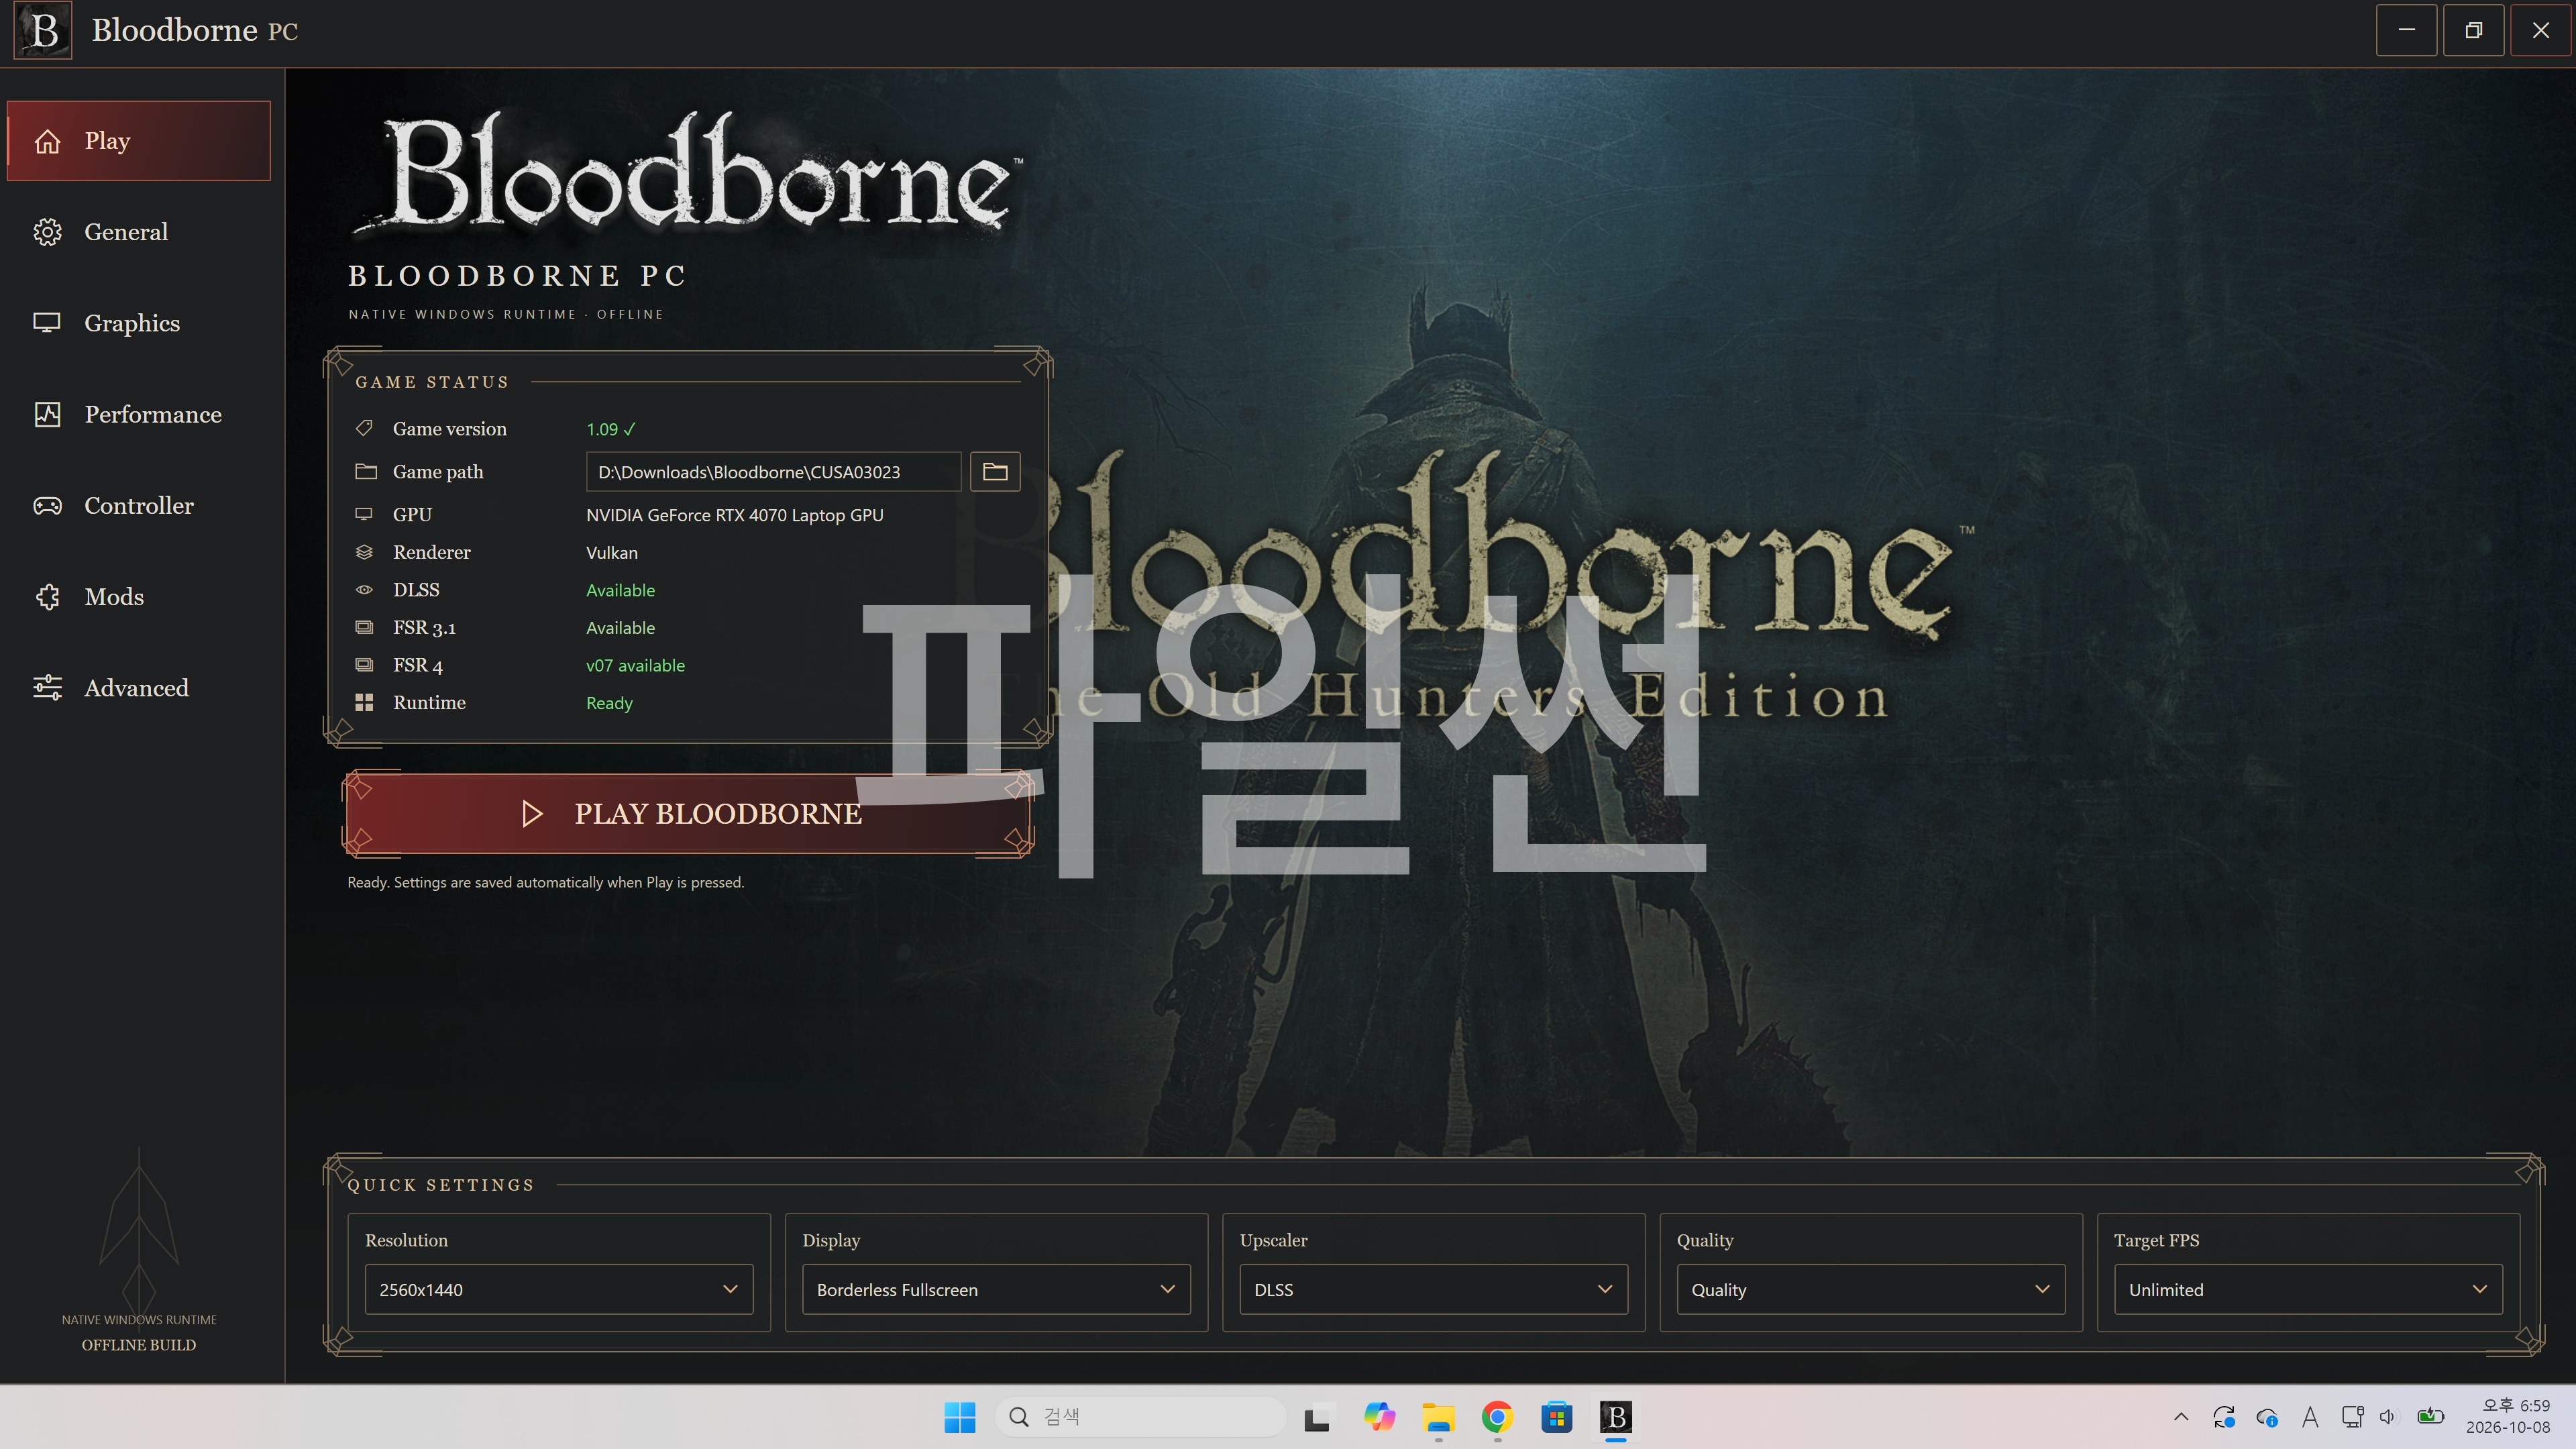Image resolution: width=2576 pixels, height=1449 pixels.
Task: Open Controller settings
Action: (139, 505)
